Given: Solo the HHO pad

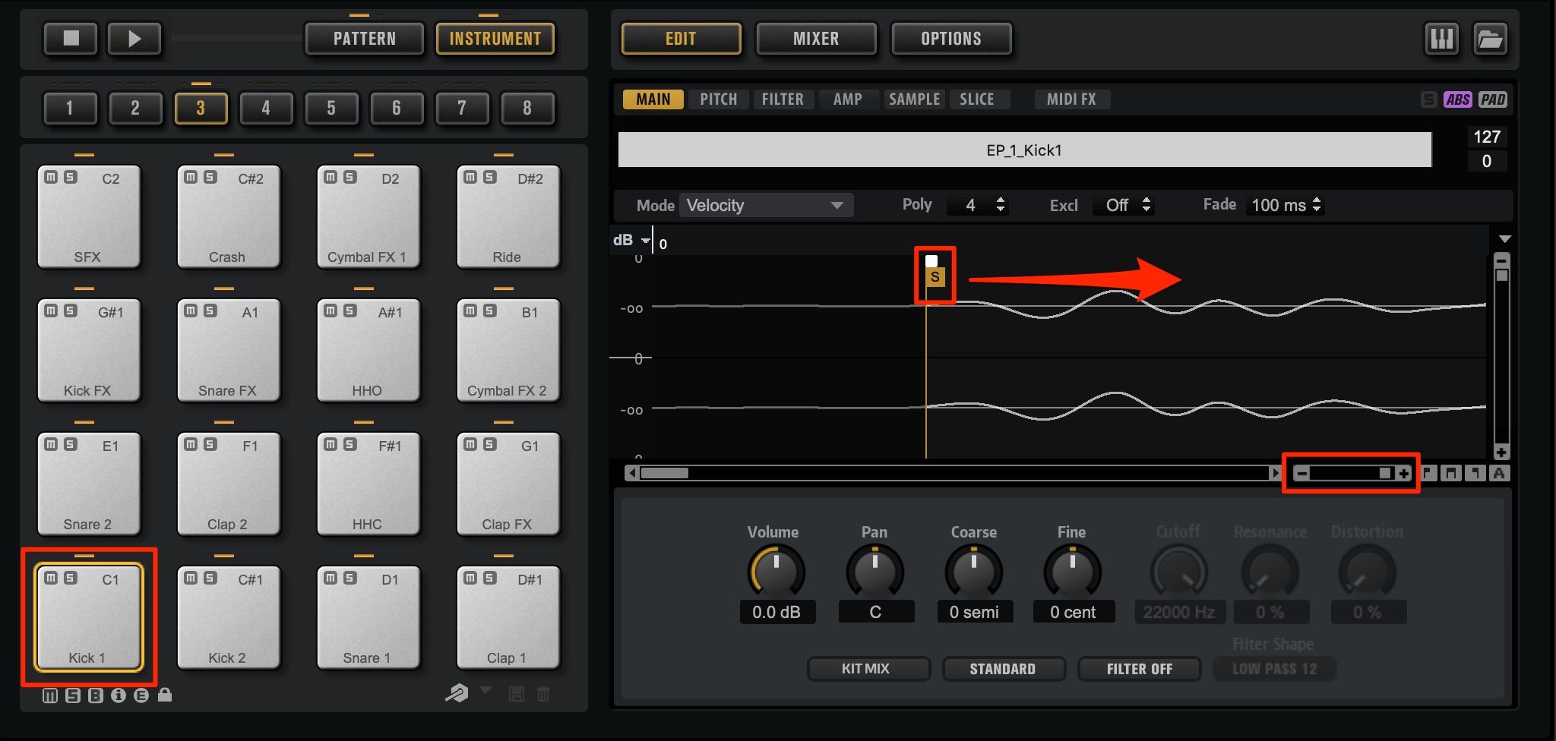Looking at the screenshot, I should coord(350,311).
